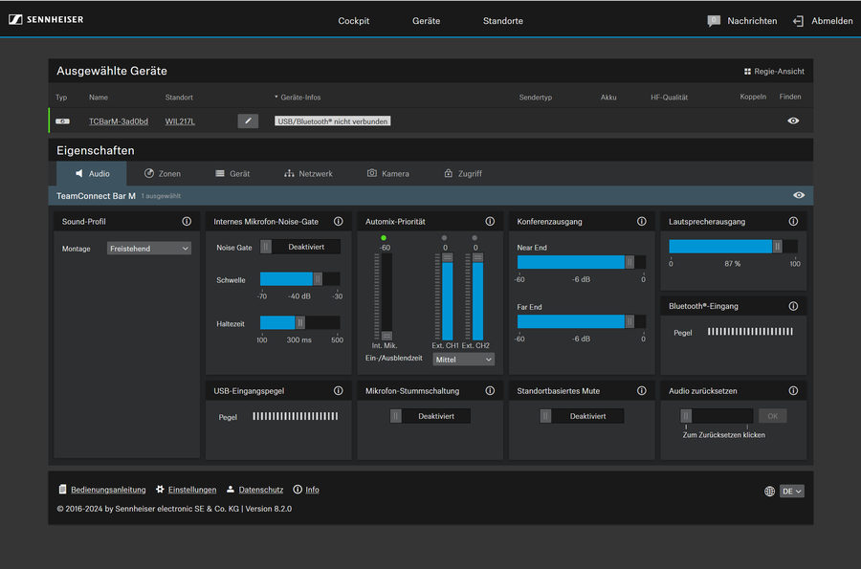Click the pencil edit icon for TCBarM-3ad0bd
The image size is (861, 569).
point(248,120)
